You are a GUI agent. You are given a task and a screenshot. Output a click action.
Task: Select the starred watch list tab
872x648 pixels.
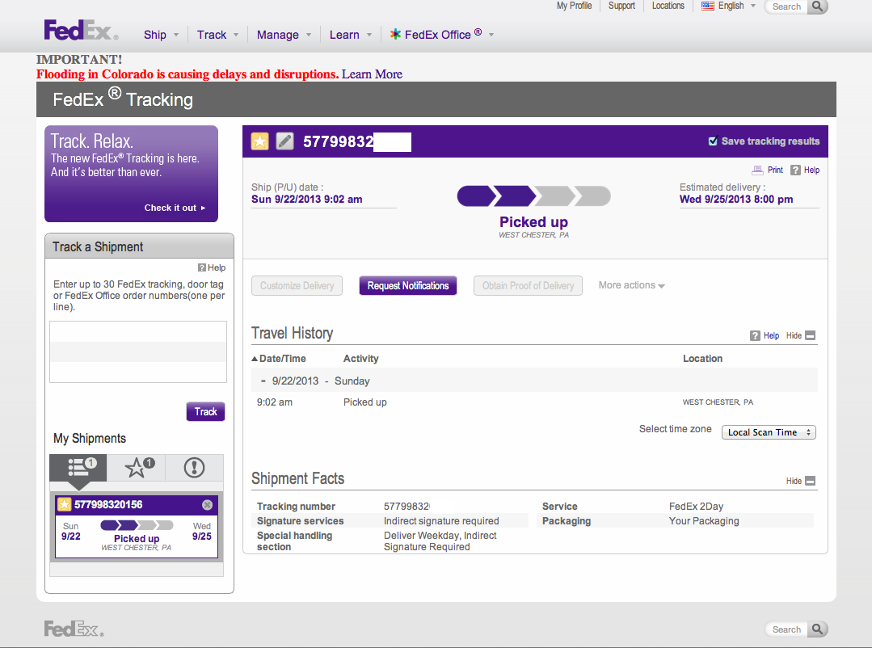pyautogui.click(x=137, y=468)
